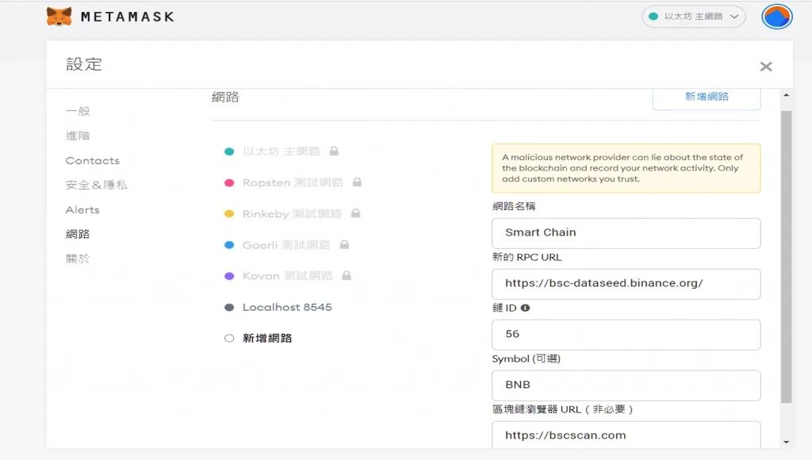Image resolution: width=812 pixels, height=460 pixels.
Task: Click the 鏈 ID field containing 56
Action: pos(626,335)
